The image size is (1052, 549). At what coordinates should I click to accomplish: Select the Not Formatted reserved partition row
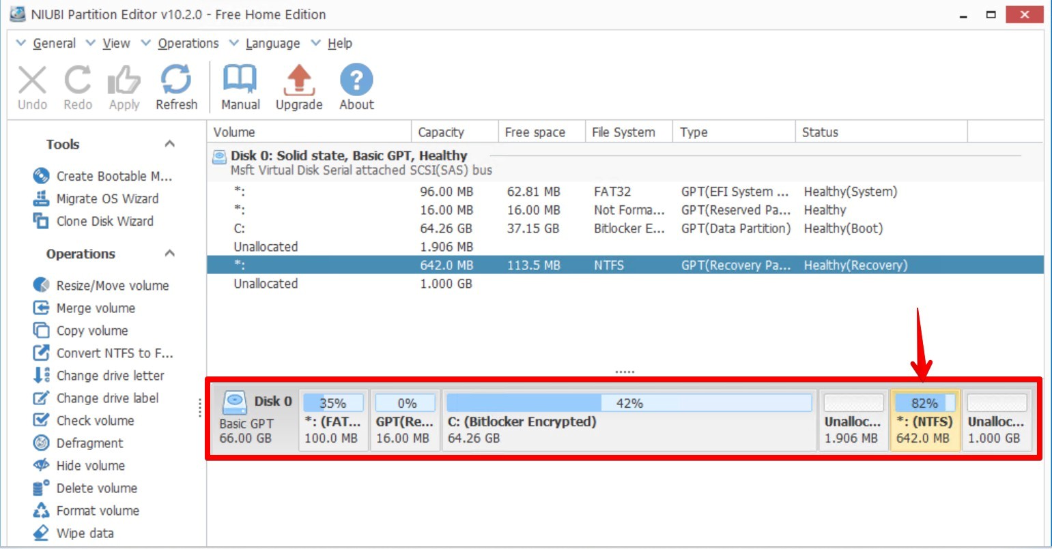click(x=625, y=210)
